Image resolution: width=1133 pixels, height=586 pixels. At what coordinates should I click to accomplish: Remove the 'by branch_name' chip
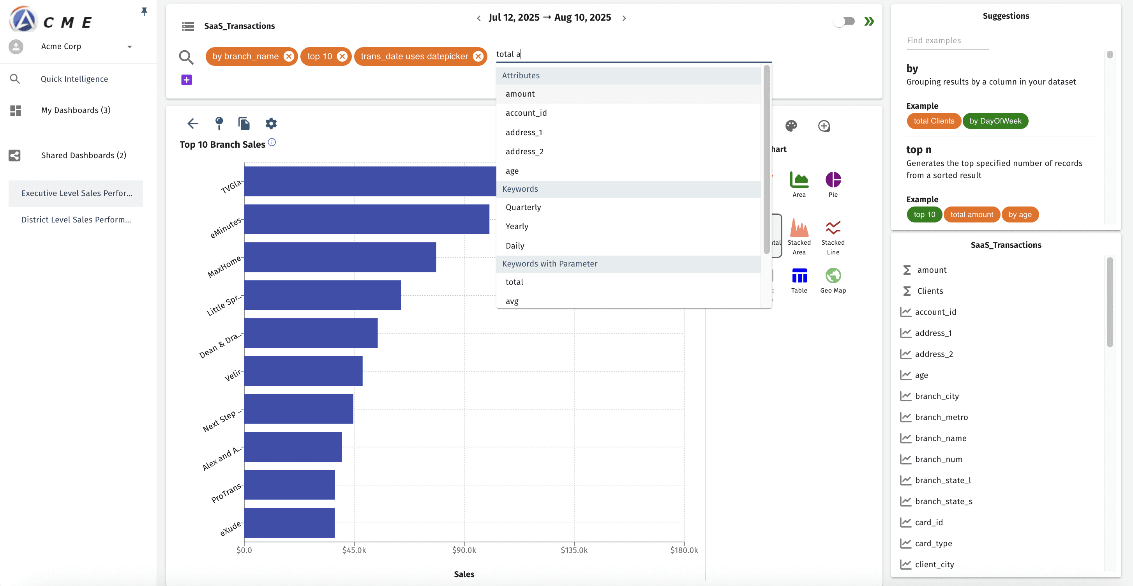pyautogui.click(x=289, y=56)
